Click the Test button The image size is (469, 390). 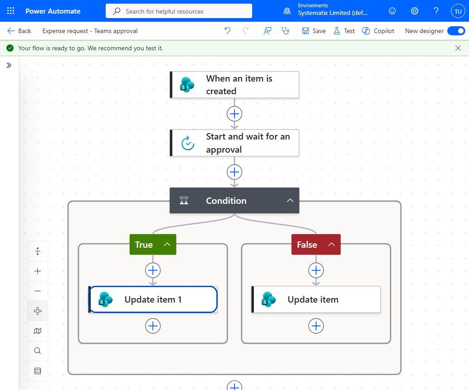click(x=344, y=31)
